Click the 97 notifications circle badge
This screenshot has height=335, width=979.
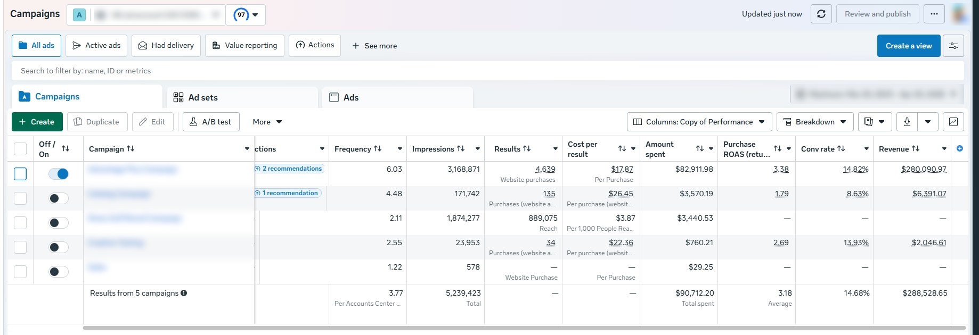click(x=241, y=15)
